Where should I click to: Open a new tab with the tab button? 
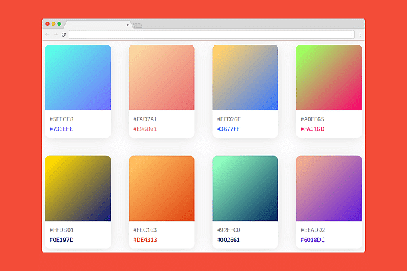click(x=137, y=25)
